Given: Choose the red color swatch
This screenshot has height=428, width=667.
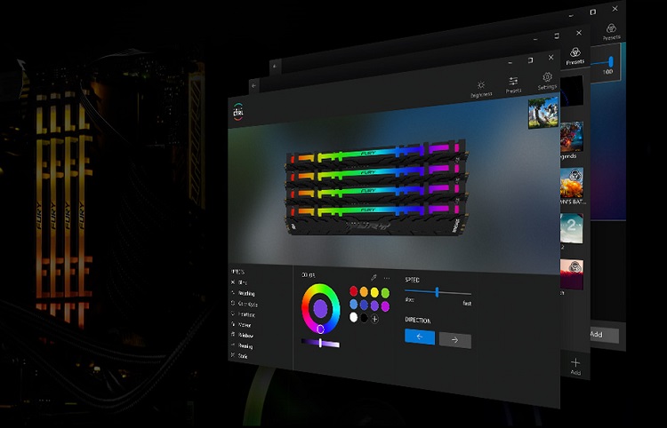Looking at the screenshot, I should pyautogui.click(x=353, y=291).
